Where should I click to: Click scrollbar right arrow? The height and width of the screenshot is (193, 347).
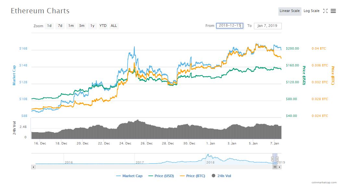pyautogui.click(x=279, y=167)
